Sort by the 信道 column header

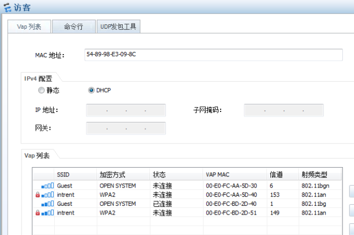[283, 174]
